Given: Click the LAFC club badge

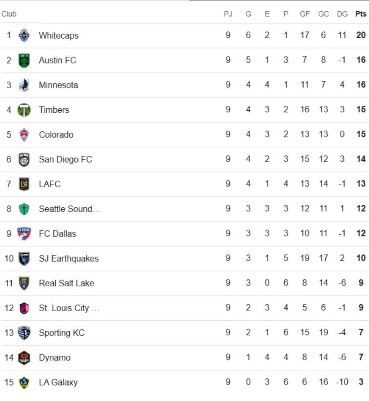Looking at the screenshot, I should [24, 184].
